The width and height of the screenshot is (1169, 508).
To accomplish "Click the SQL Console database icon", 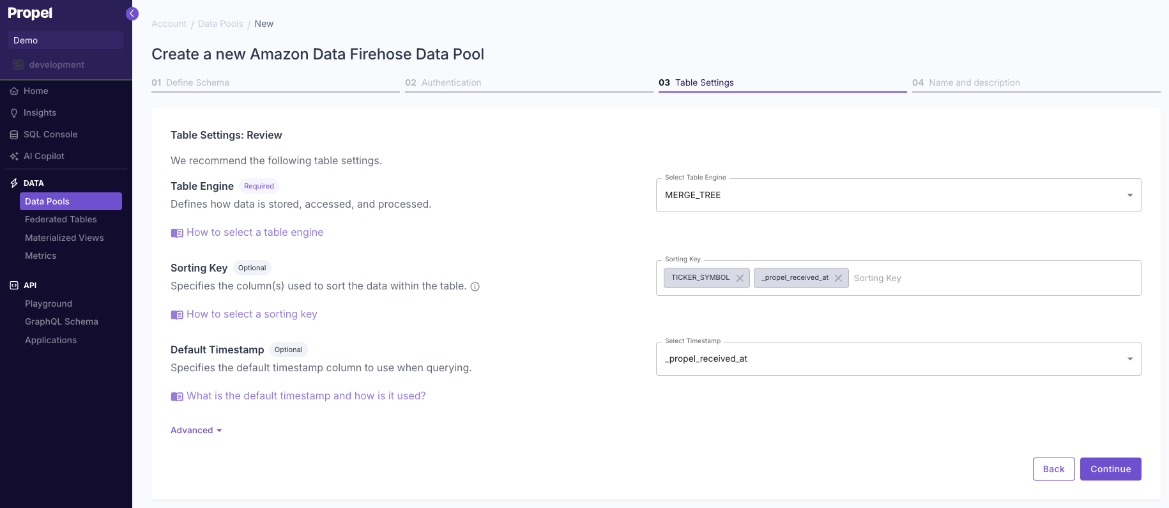I will click(x=14, y=134).
